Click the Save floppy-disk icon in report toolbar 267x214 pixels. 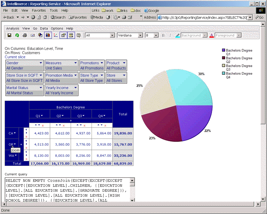[10, 35]
